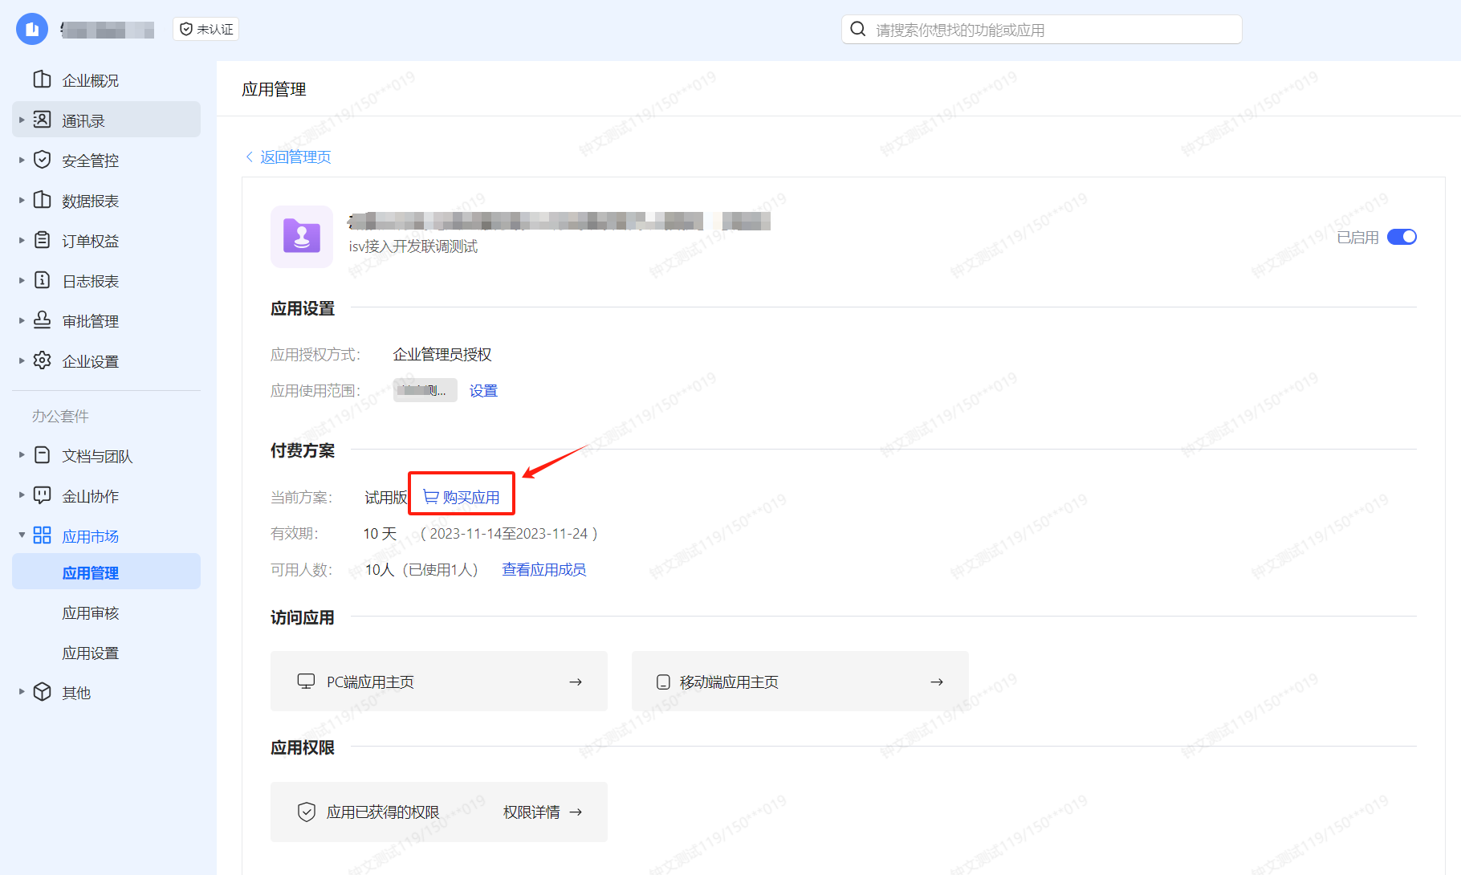Click the 安全管控 shield icon
This screenshot has width=1461, height=875.
[43, 160]
